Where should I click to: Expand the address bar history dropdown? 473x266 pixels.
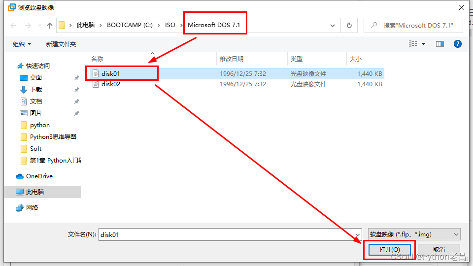point(333,26)
